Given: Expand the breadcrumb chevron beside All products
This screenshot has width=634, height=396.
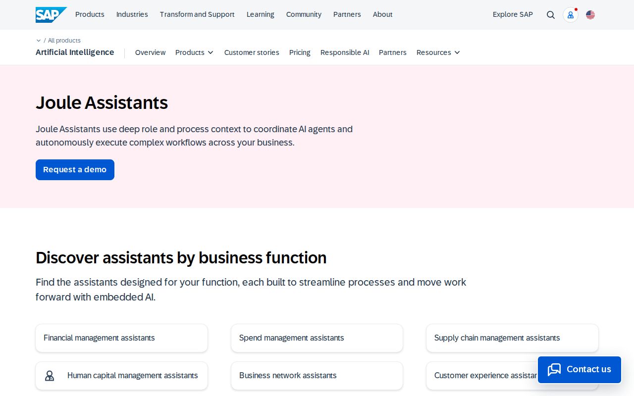Looking at the screenshot, I should click(39, 41).
